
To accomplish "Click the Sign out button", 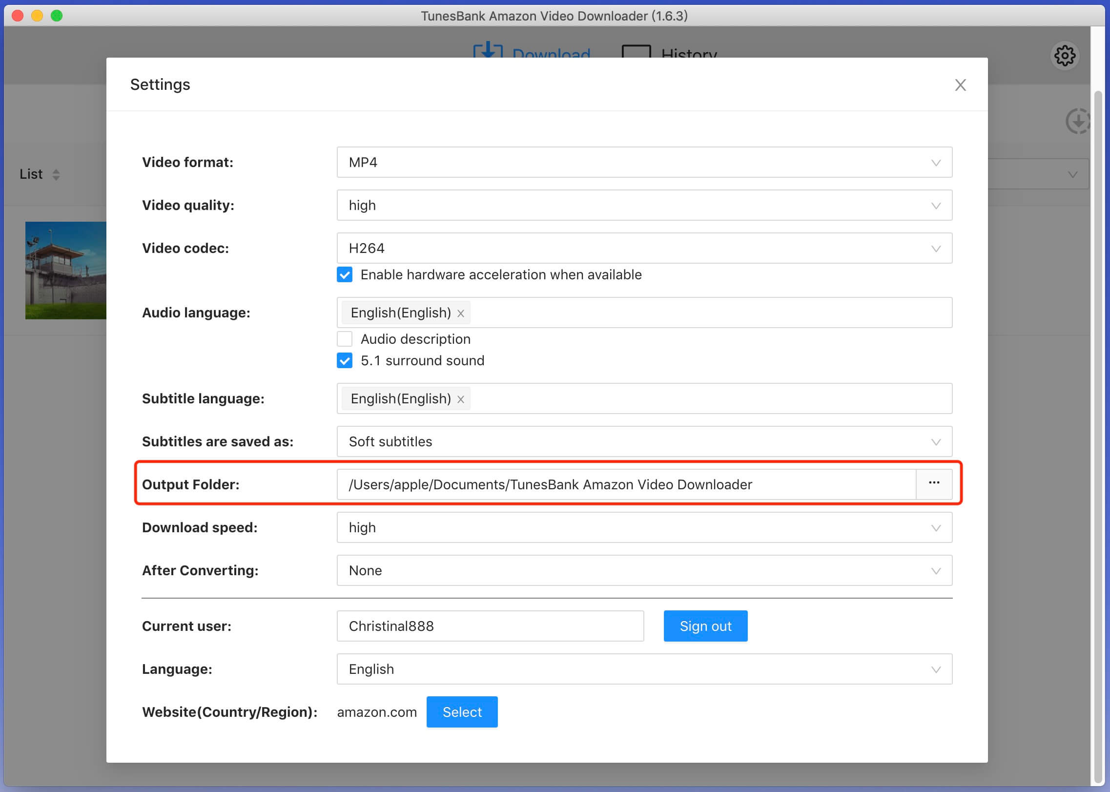I will pyautogui.click(x=705, y=626).
